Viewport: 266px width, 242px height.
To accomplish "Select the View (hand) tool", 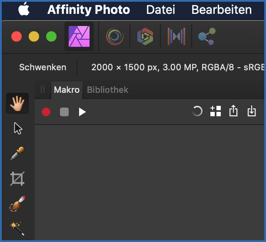I will coord(17,103).
